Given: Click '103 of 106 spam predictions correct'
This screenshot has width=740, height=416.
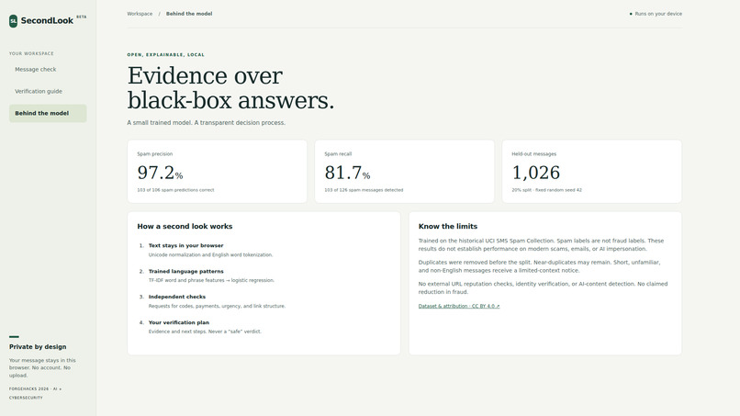Looking at the screenshot, I should tap(175, 190).
